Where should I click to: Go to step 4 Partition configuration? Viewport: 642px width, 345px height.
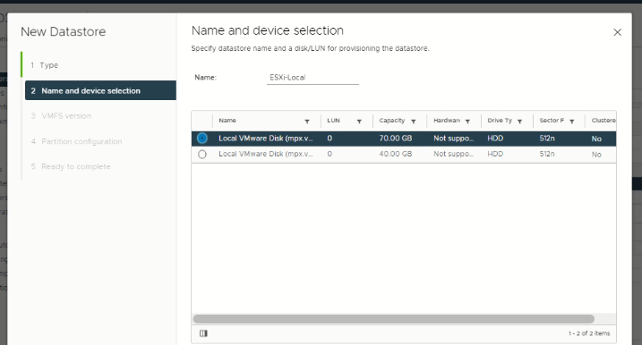coord(77,141)
